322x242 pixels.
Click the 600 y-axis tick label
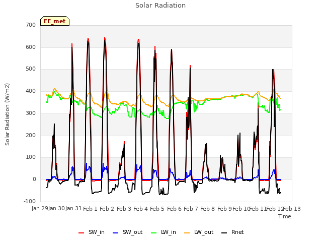[x=31, y=47]
